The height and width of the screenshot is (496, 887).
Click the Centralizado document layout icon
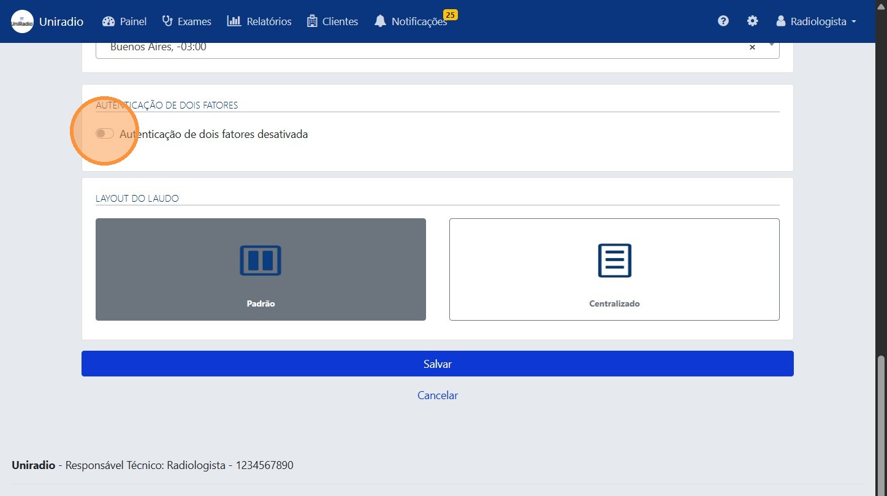coord(614,261)
